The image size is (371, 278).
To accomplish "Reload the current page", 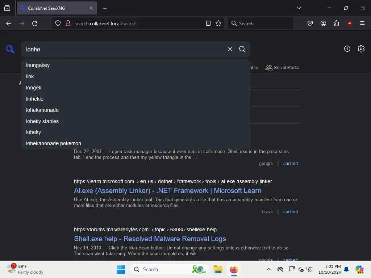I will tap(35, 24).
